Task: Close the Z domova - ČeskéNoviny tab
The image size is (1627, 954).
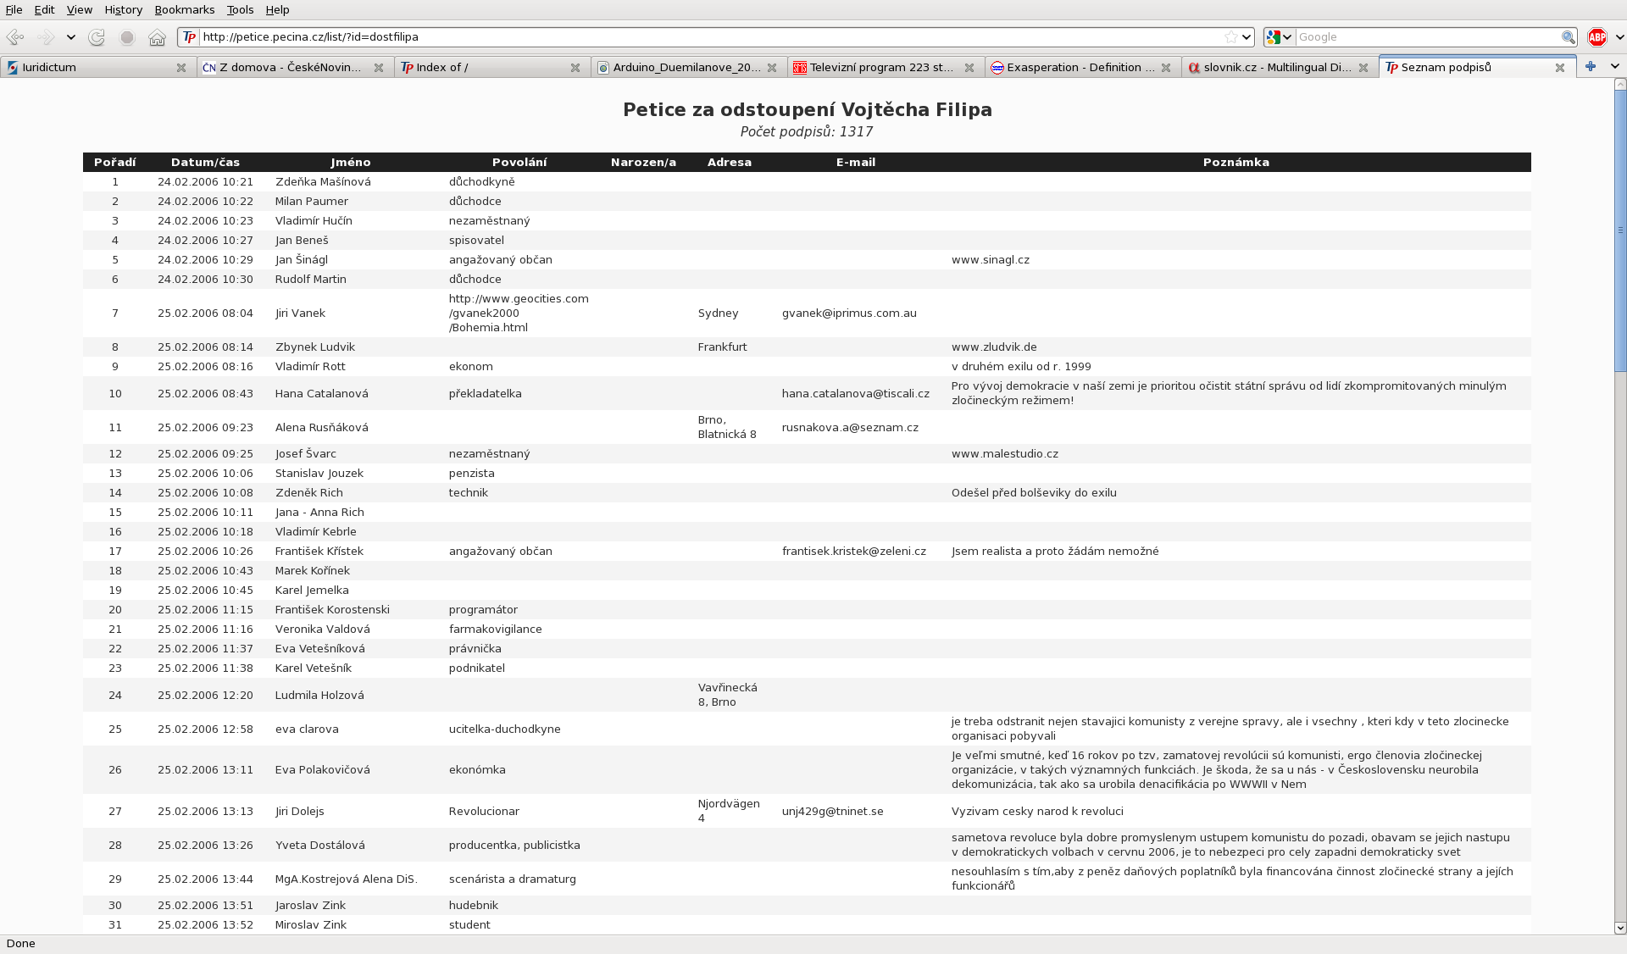Action: tap(379, 68)
